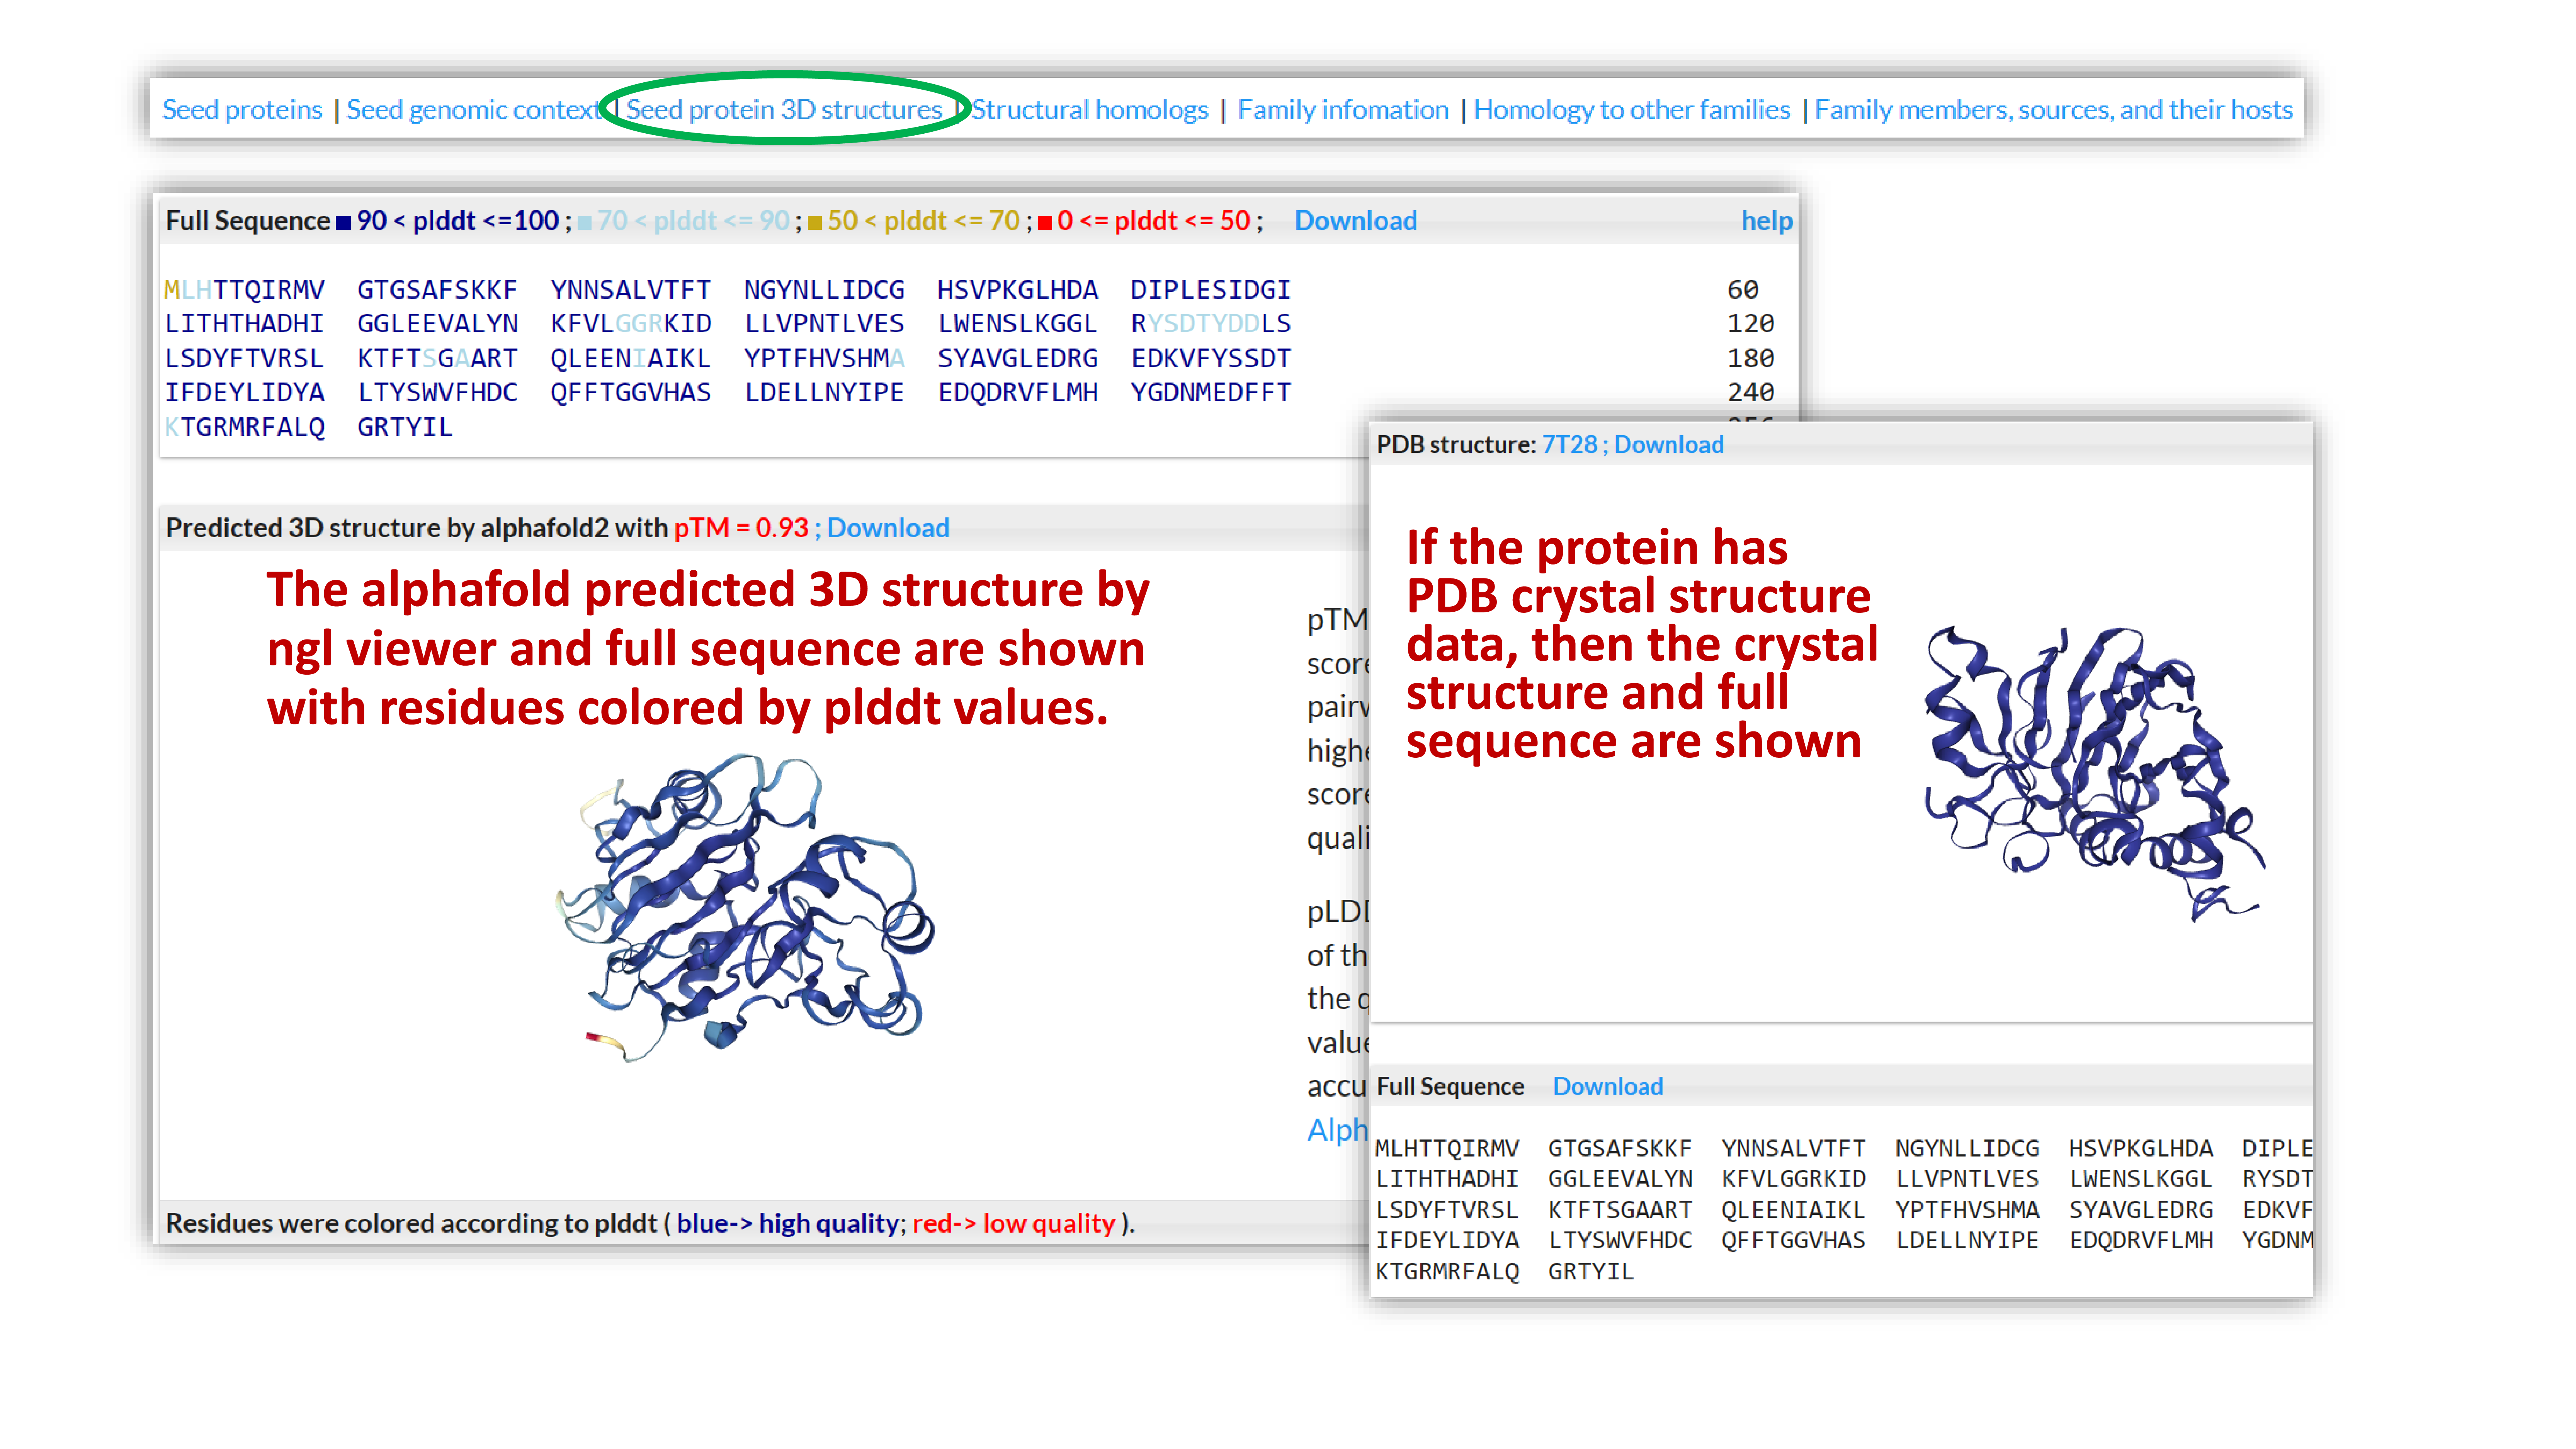Download the AlphaFold predicted structure
The width and height of the screenshot is (2576, 1449).
pyautogui.click(x=889, y=527)
